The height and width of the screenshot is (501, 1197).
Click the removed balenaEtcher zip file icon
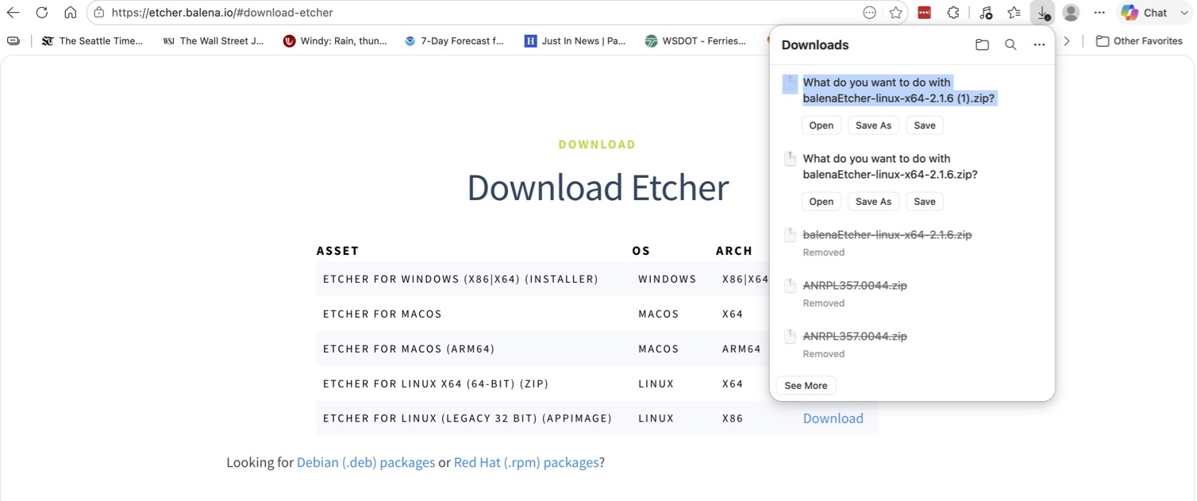coord(790,235)
